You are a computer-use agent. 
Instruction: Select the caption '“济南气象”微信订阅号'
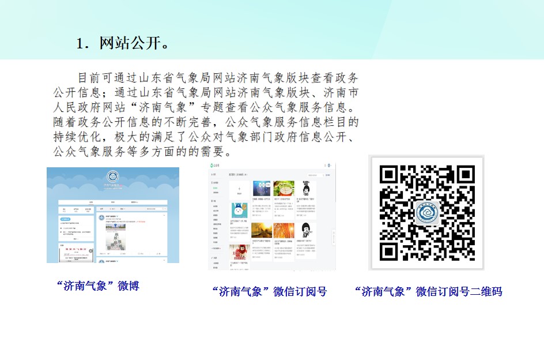[x=270, y=291]
